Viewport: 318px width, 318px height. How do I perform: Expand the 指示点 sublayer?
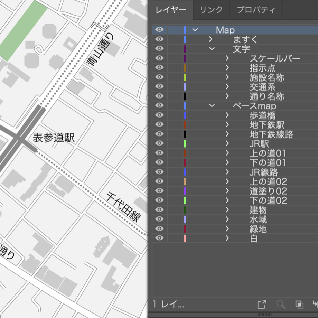point(227,68)
